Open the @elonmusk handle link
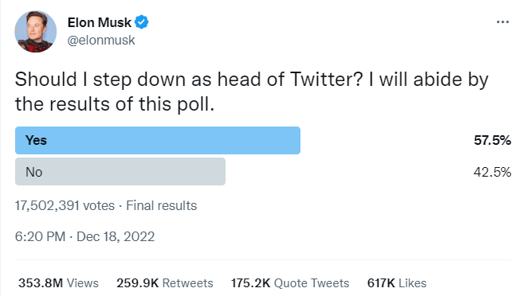Viewport: 522px width, 296px height. 101,41
